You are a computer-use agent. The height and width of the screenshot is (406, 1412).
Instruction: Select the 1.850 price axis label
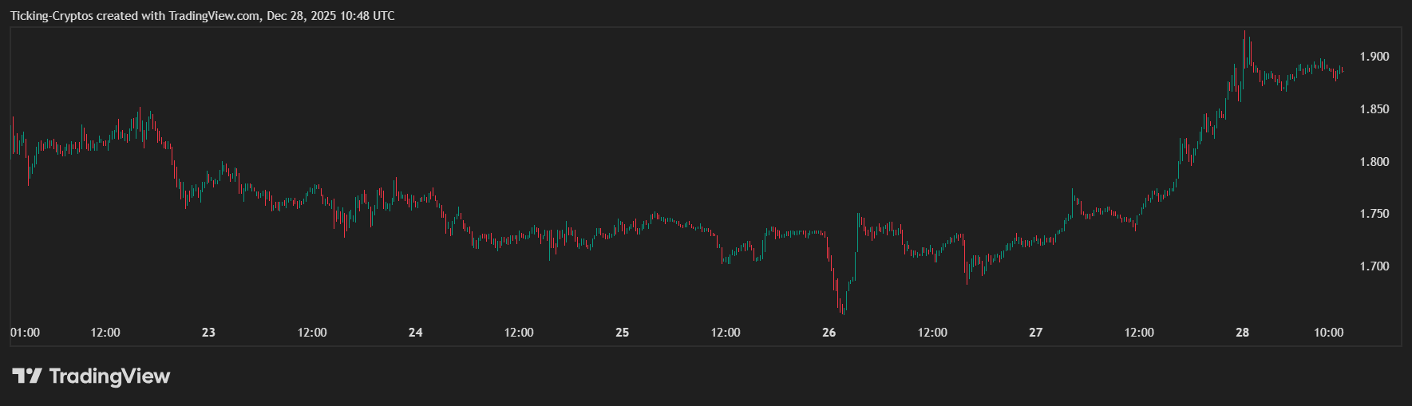1374,109
